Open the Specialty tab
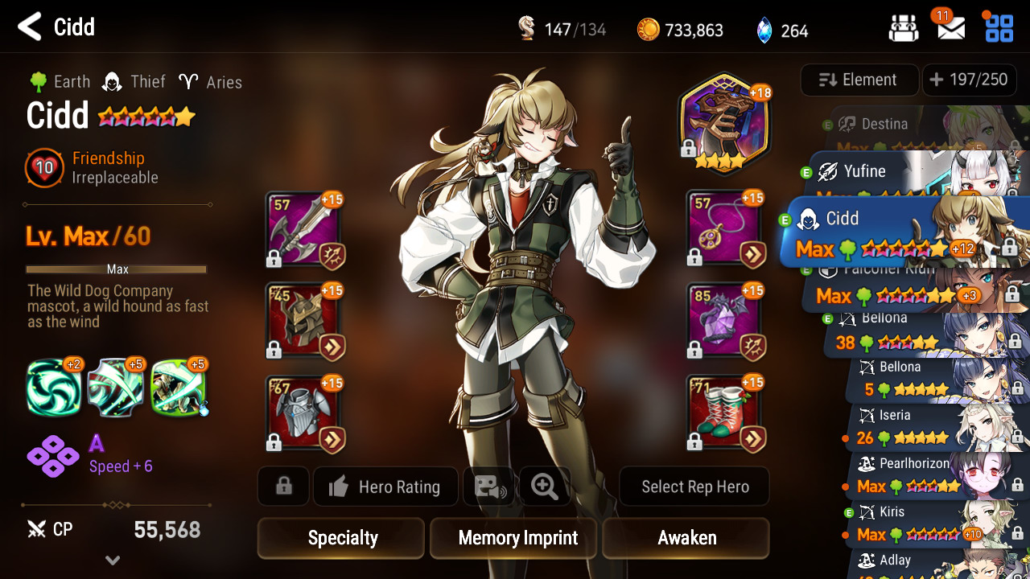Image resolution: width=1030 pixels, height=579 pixels. click(341, 538)
